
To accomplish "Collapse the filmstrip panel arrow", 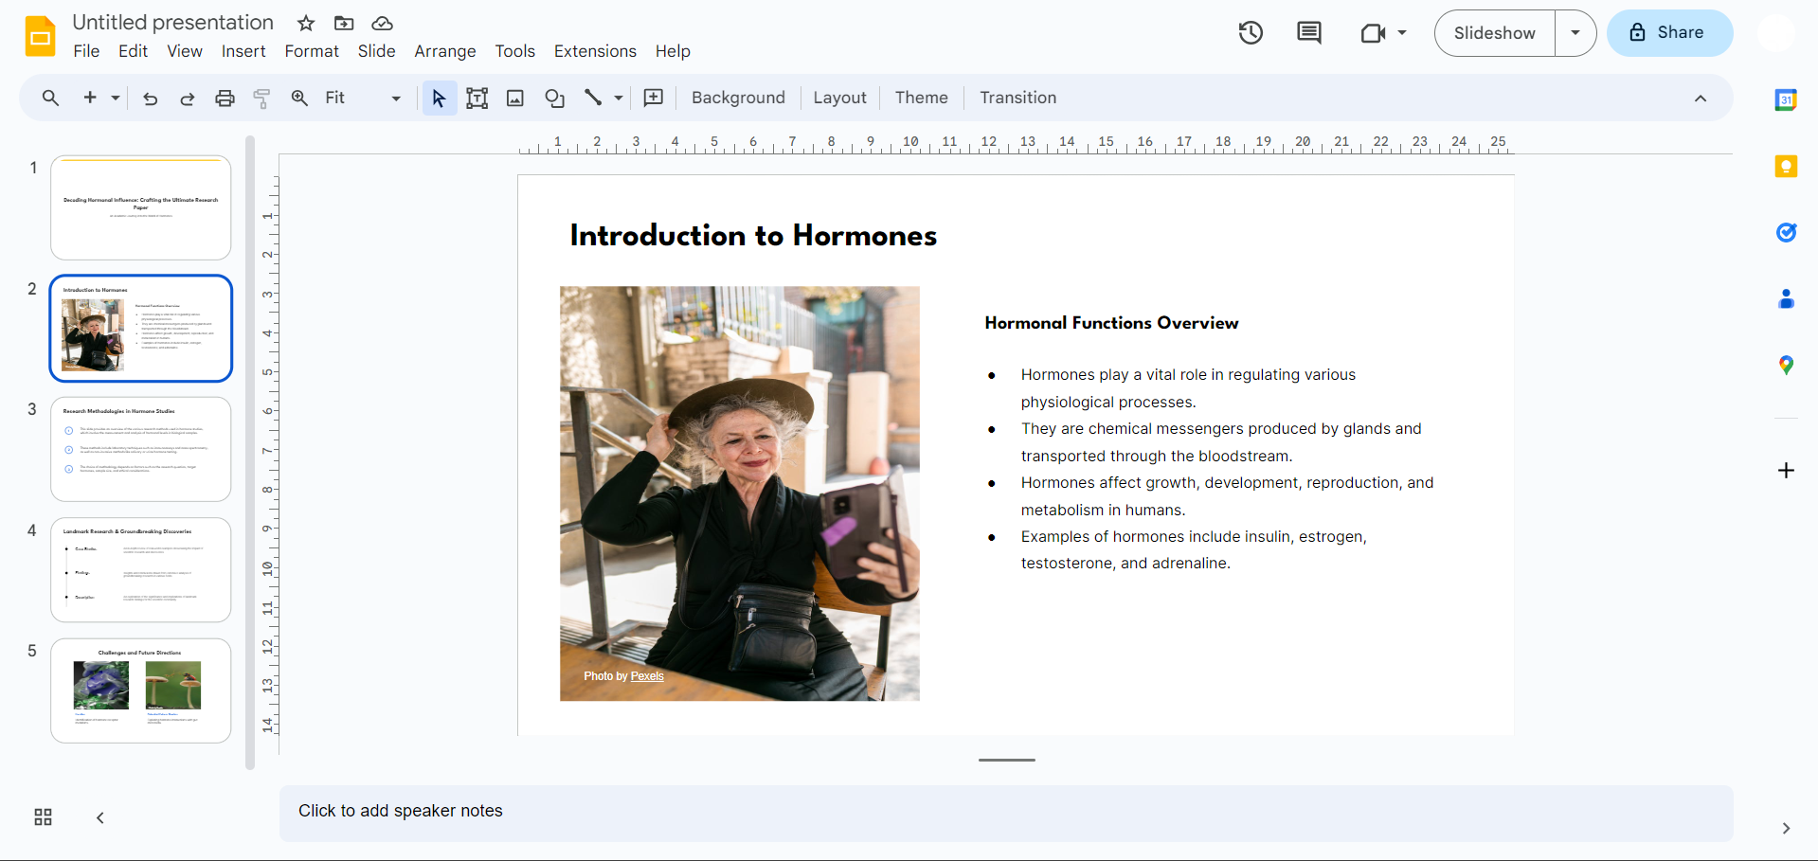I will 100,817.
